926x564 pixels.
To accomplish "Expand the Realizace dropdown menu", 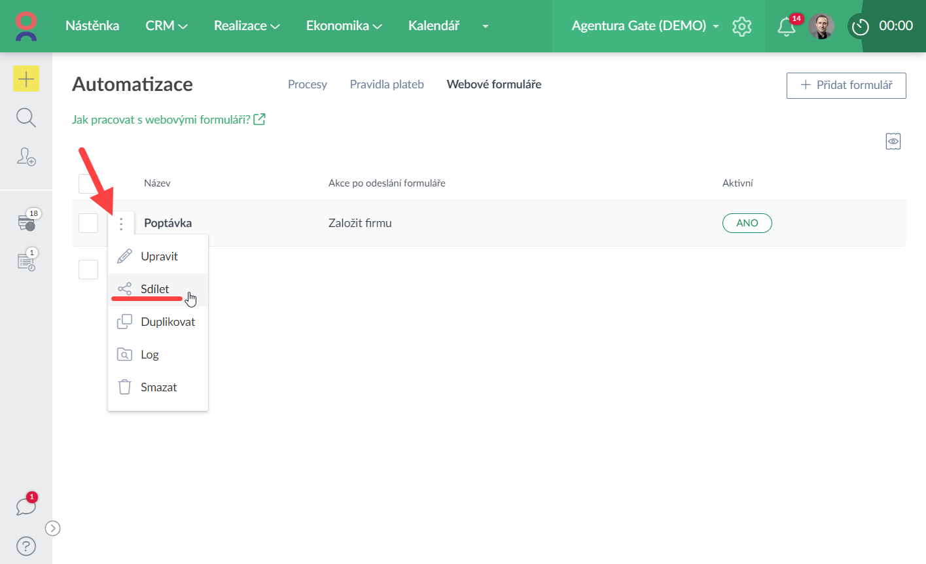I will coord(247,26).
